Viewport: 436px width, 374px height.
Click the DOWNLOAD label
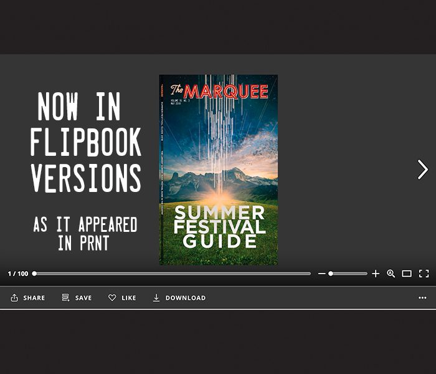coord(186,298)
